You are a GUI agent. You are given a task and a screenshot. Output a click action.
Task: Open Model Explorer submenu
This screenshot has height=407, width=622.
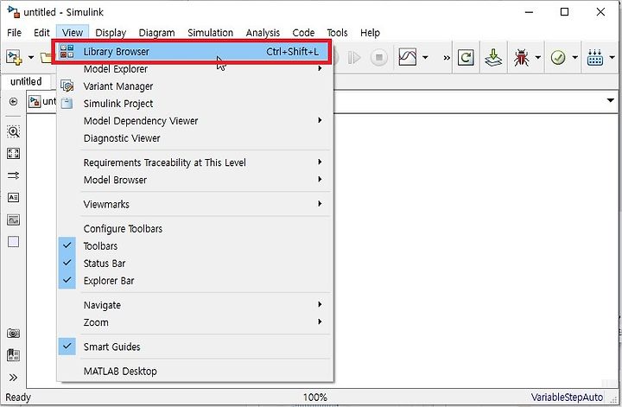[x=195, y=69]
